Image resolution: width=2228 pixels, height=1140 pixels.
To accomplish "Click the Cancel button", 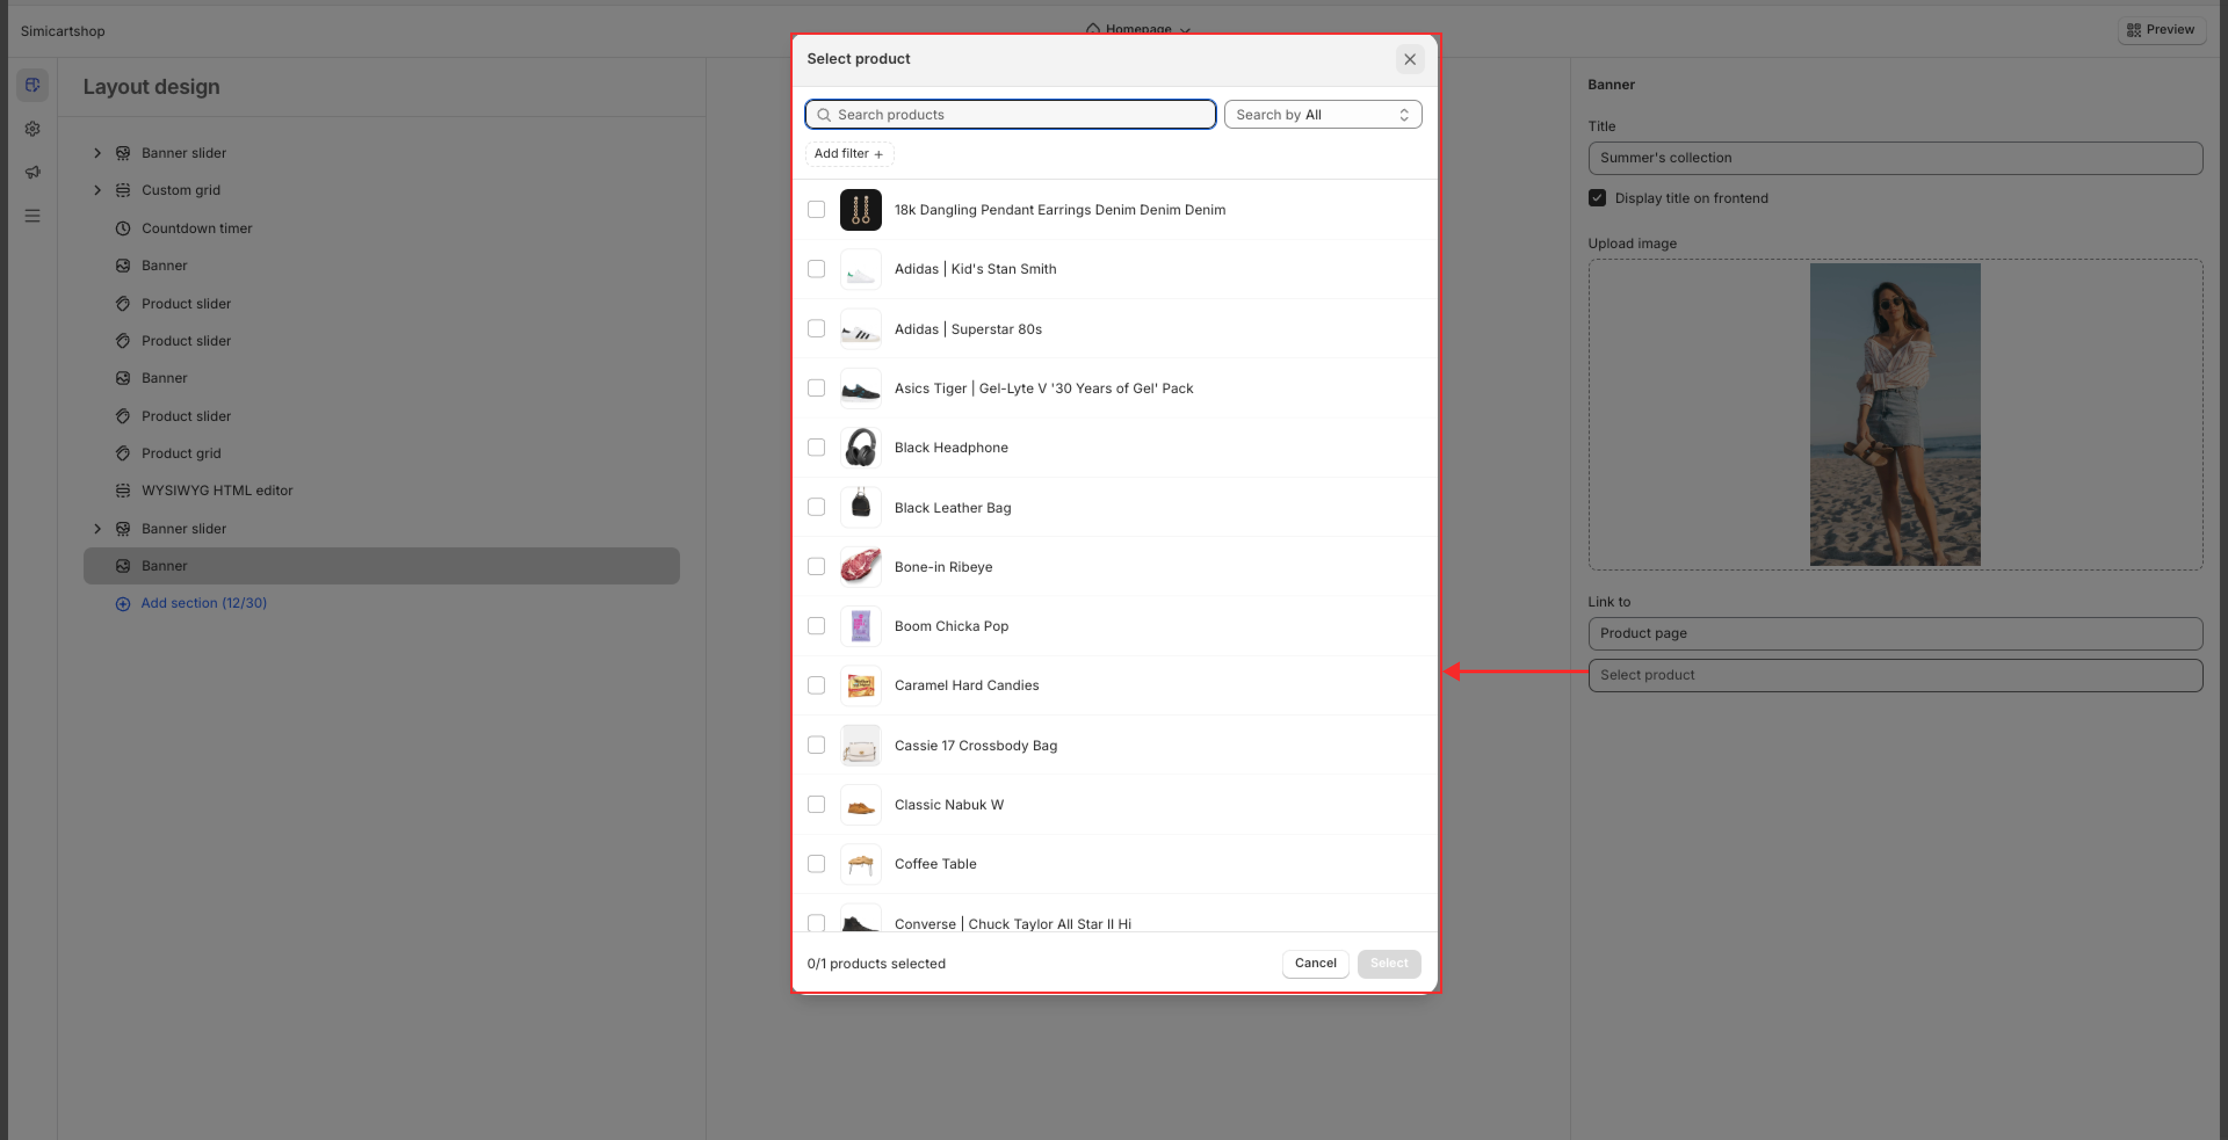I will pos(1314,963).
